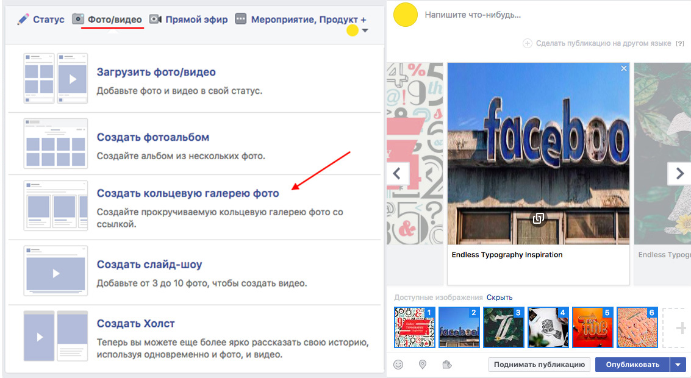Click the camera icon next to Фото/видео
The height and width of the screenshot is (378, 691).
(78, 19)
